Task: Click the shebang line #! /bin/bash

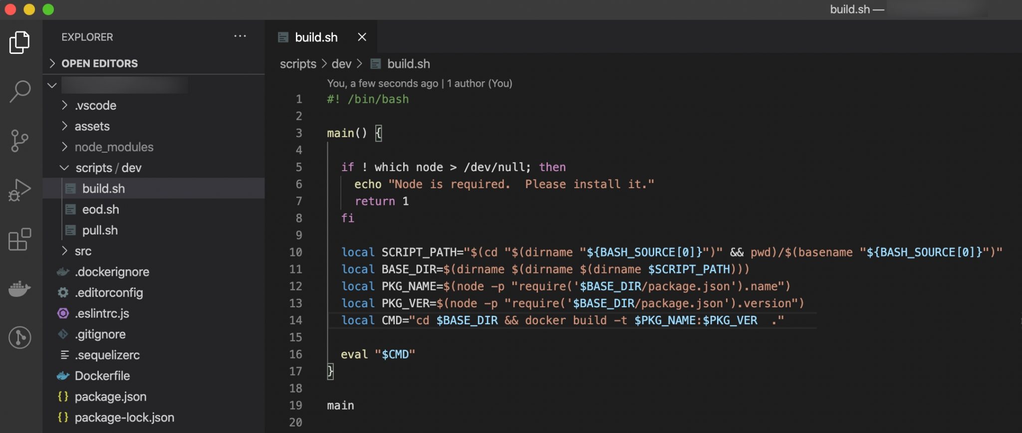Action: coord(368,99)
